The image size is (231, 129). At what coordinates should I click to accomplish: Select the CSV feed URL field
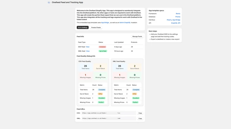(x=109, y=113)
